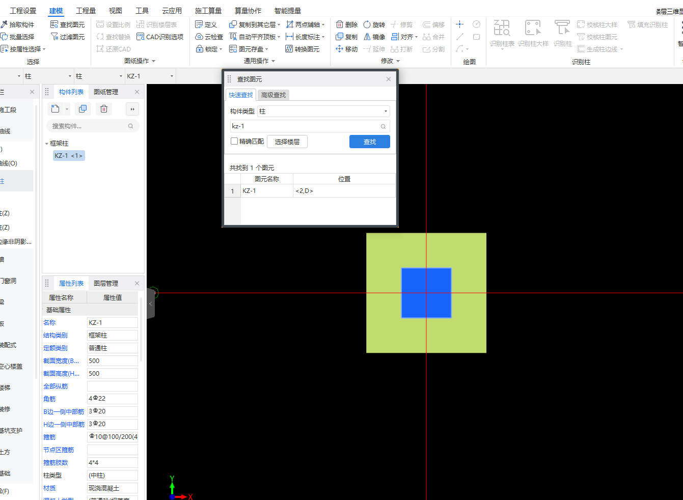Edit the 角筋 corner rebar value field
This screenshot has height=500, width=683.
112,398
